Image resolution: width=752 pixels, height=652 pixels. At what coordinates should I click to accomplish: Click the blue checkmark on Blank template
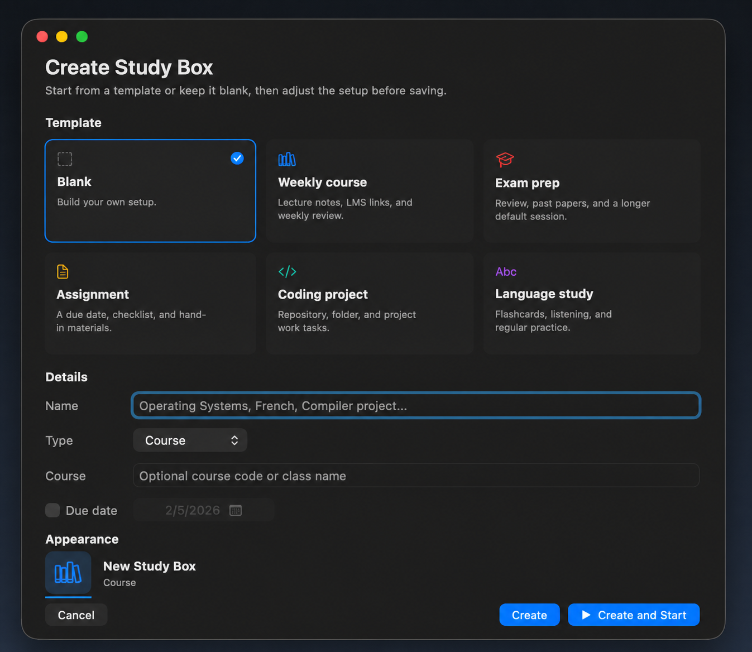pos(237,159)
